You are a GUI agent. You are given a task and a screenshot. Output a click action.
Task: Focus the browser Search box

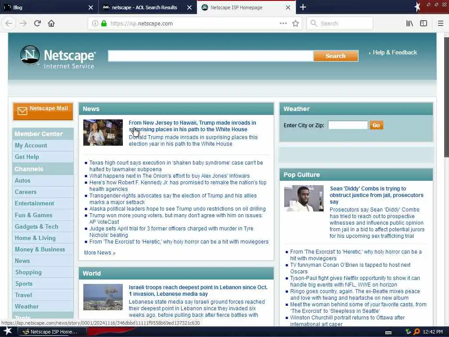coord(340,23)
